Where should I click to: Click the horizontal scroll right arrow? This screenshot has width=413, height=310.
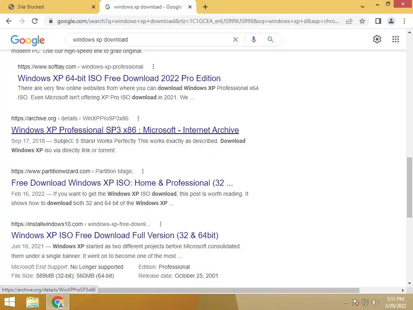point(403,290)
